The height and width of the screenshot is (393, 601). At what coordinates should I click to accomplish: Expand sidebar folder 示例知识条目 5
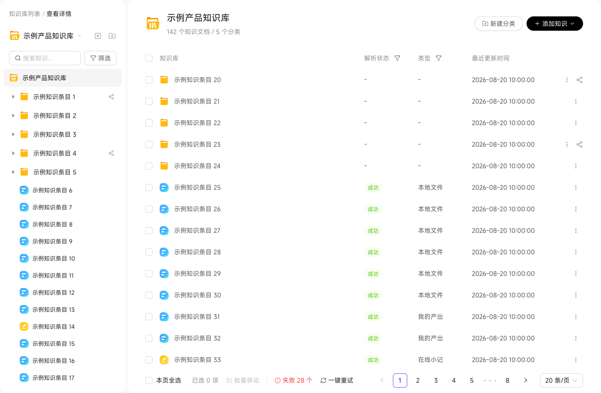(13, 172)
